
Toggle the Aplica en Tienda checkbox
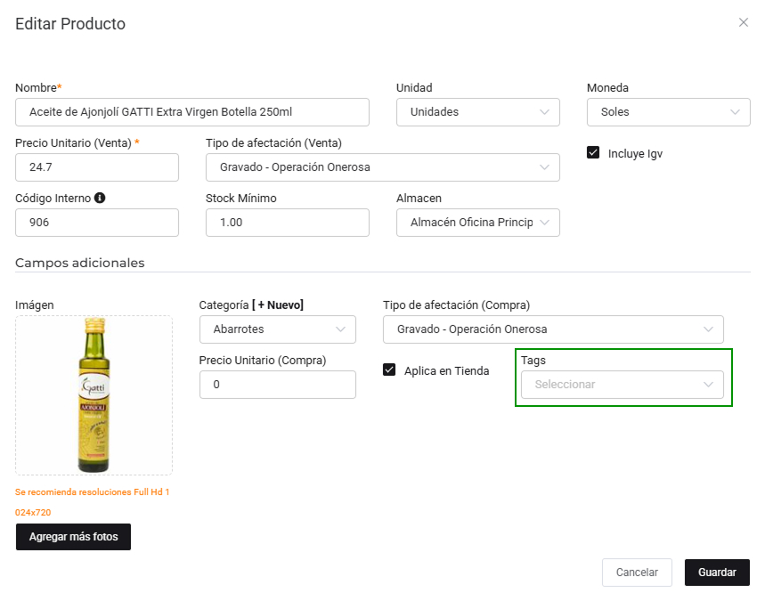click(x=389, y=370)
